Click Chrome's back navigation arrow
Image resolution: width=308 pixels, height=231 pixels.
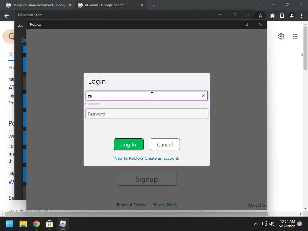(x=7, y=16)
